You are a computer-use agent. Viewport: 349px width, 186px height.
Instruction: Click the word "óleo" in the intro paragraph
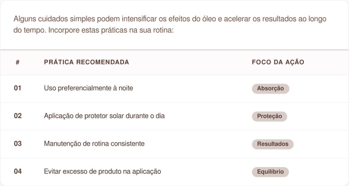coord(210,19)
